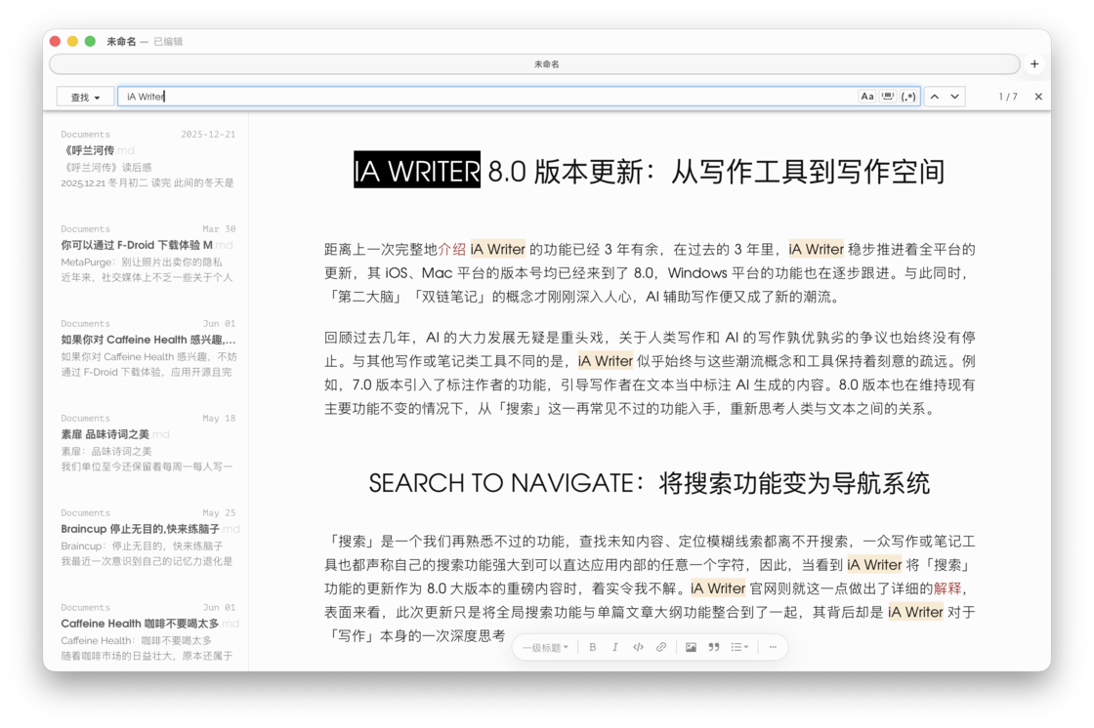The image size is (1094, 728).
Task: Click the Mar 30 date label
Action: click(219, 228)
